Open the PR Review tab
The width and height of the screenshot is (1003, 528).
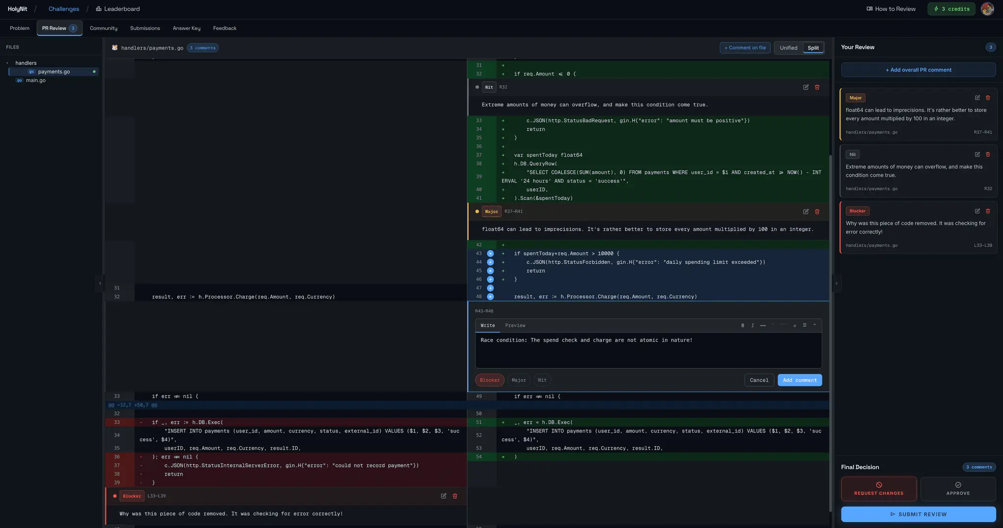click(59, 28)
